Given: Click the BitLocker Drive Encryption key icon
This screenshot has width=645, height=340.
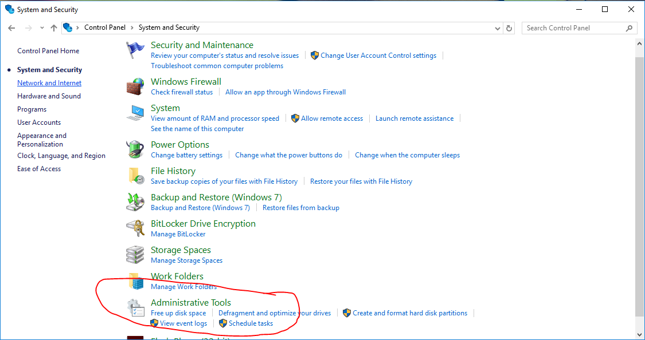Looking at the screenshot, I should [x=135, y=228].
